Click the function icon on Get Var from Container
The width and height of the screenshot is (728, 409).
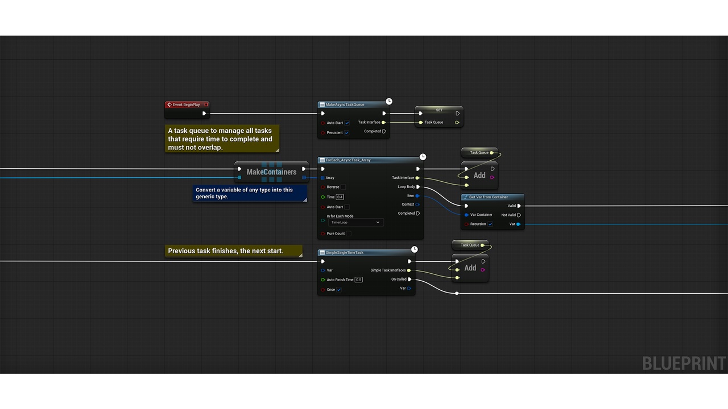point(466,197)
